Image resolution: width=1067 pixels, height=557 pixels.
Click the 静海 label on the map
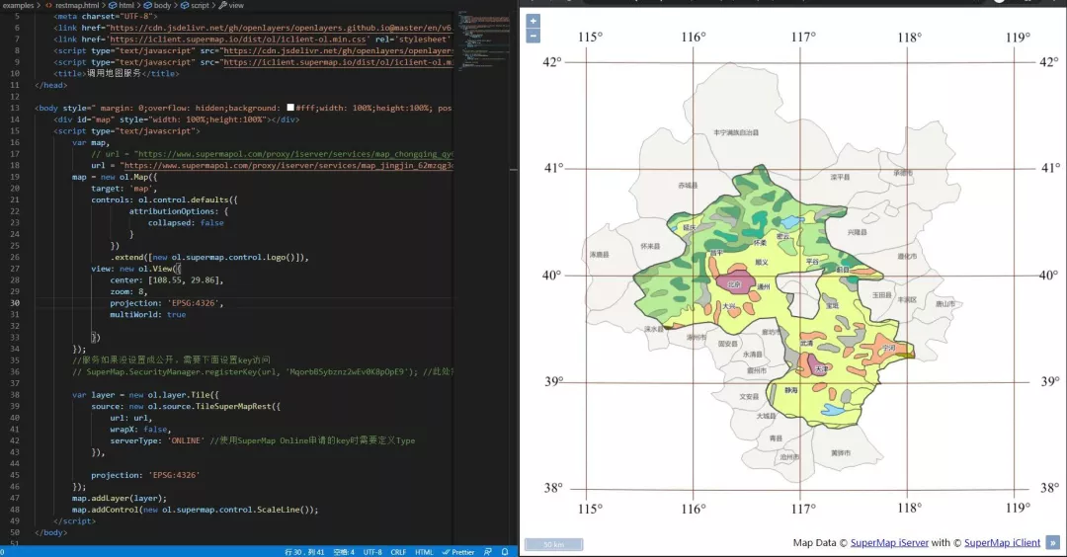pos(790,390)
